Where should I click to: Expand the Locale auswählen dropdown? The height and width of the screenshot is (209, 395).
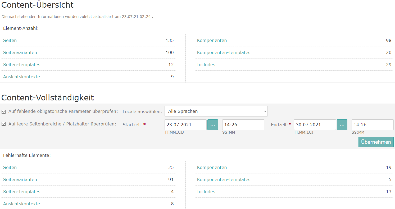tap(216, 111)
